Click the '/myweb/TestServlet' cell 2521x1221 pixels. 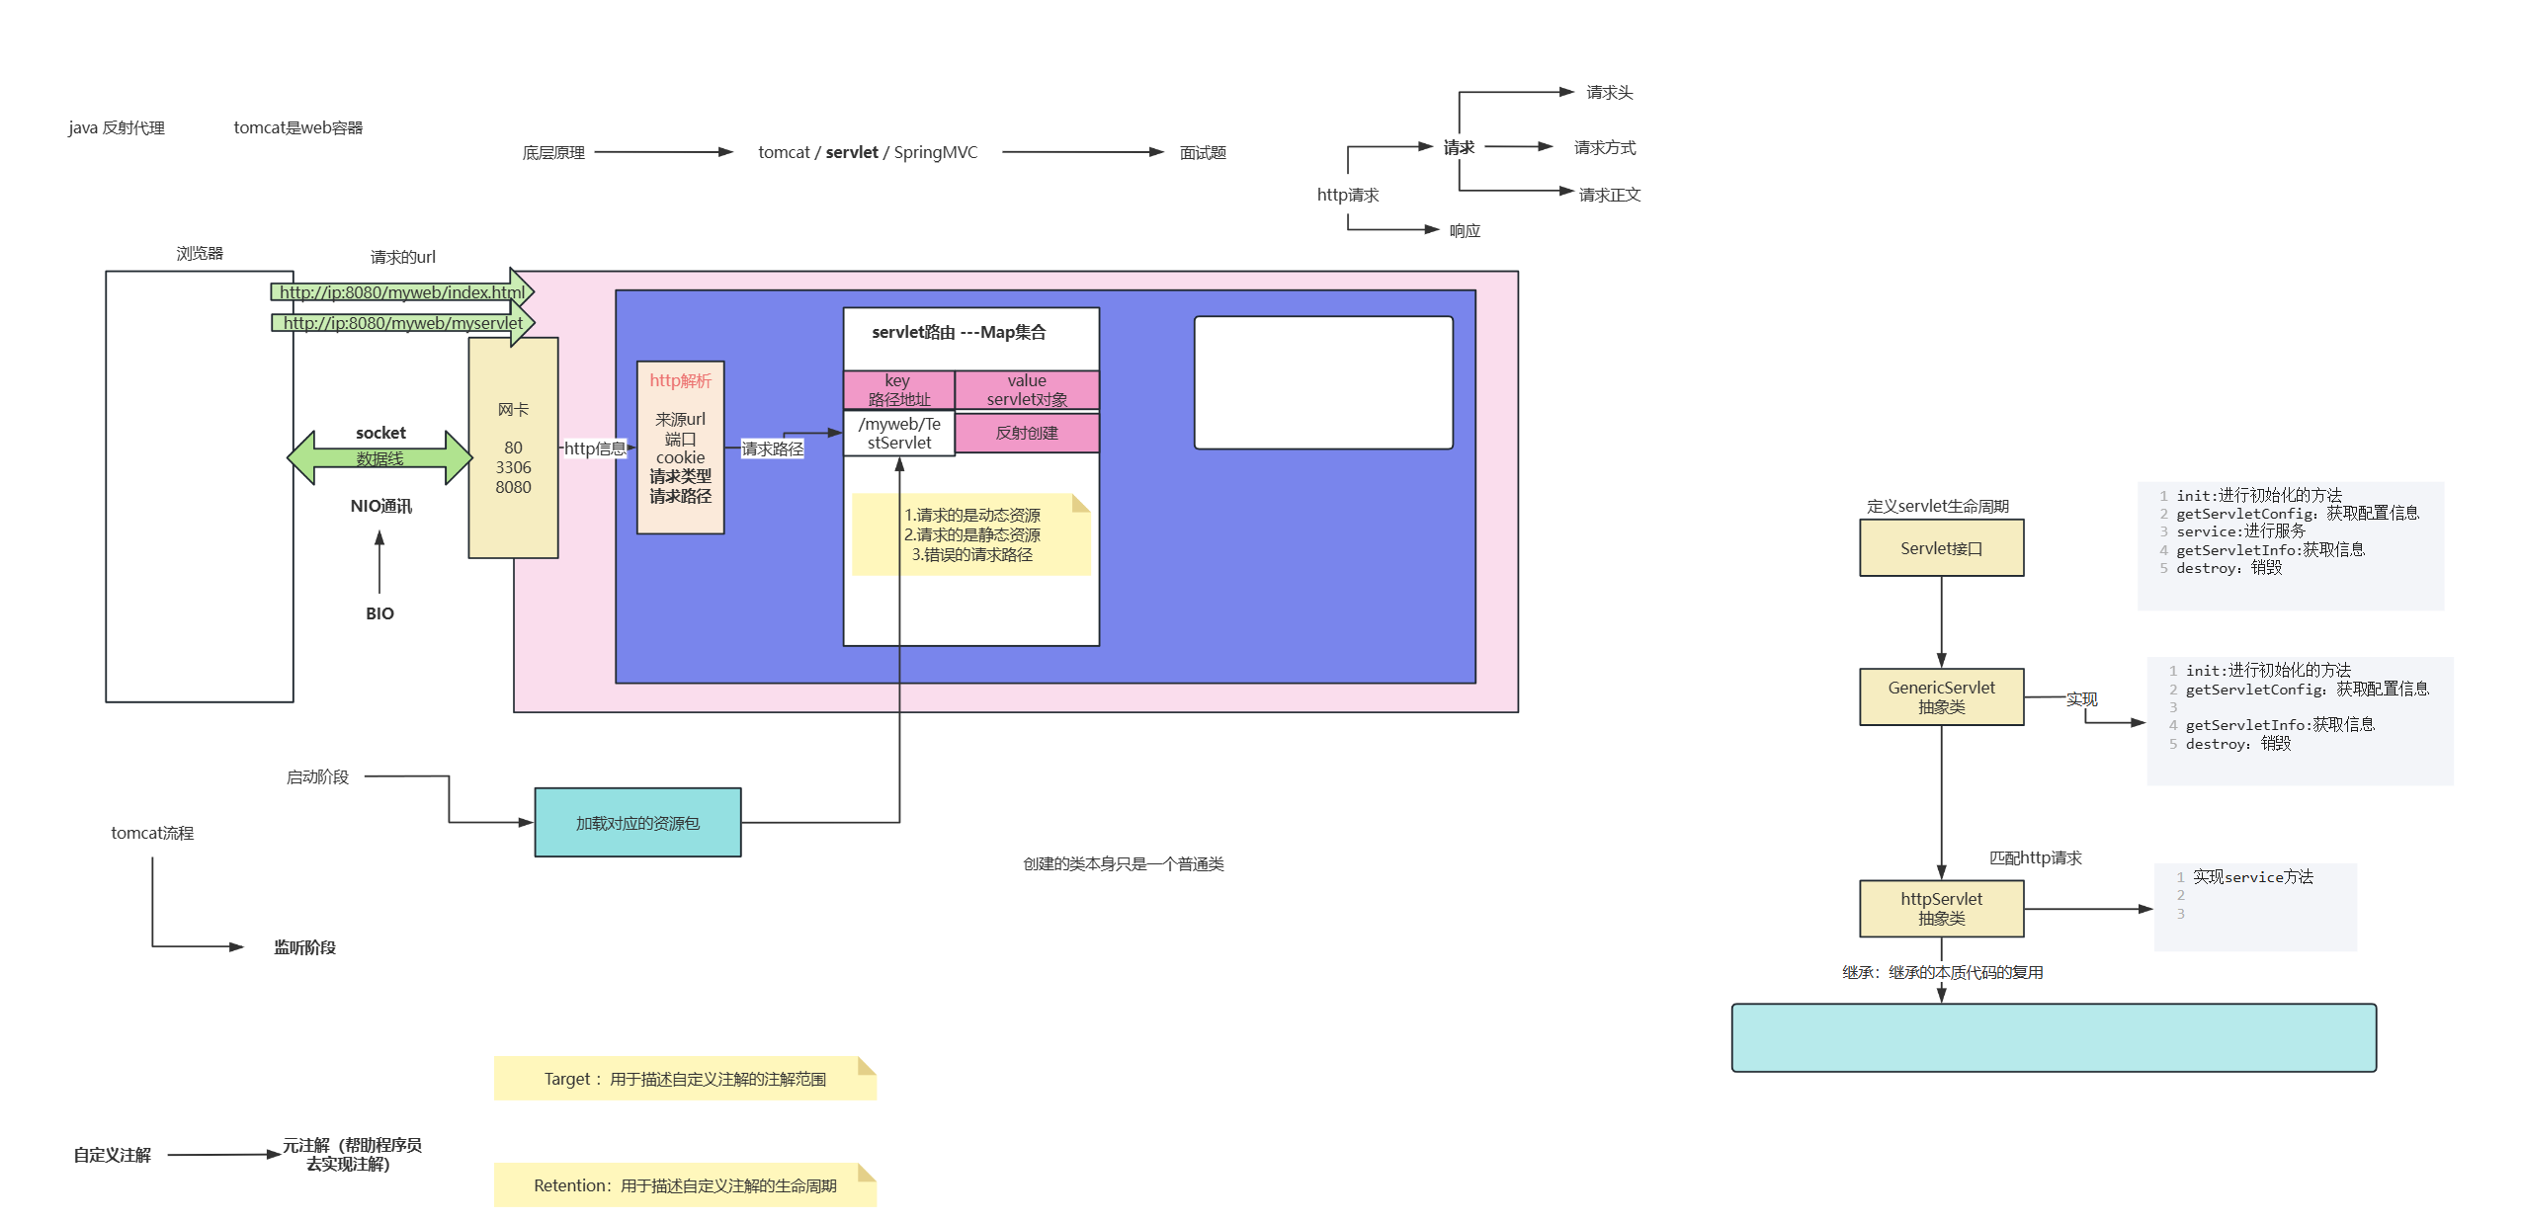[899, 434]
